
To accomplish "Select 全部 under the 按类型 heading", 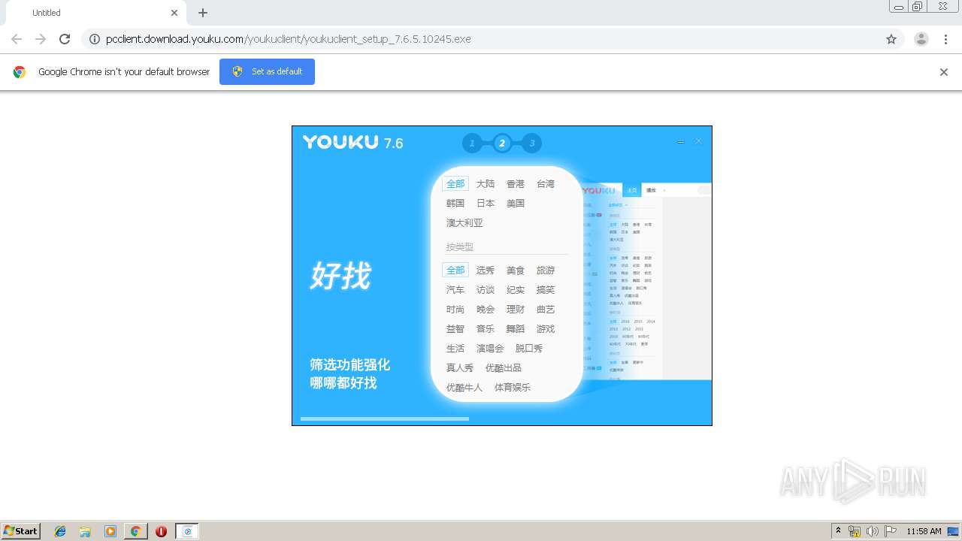I will (x=455, y=270).
